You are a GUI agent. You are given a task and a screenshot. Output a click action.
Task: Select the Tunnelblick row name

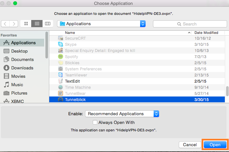(x=75, y=100)
